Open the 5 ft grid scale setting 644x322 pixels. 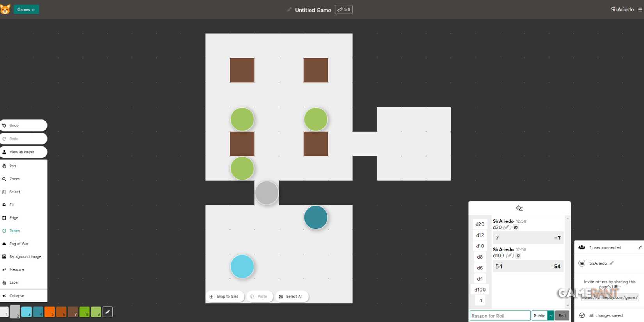344,9
